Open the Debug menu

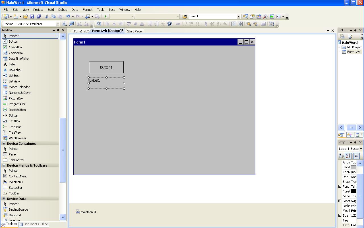(x=63, y=9)
